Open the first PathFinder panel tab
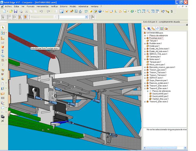Screen dimensions: 196x151 [145, 28]
